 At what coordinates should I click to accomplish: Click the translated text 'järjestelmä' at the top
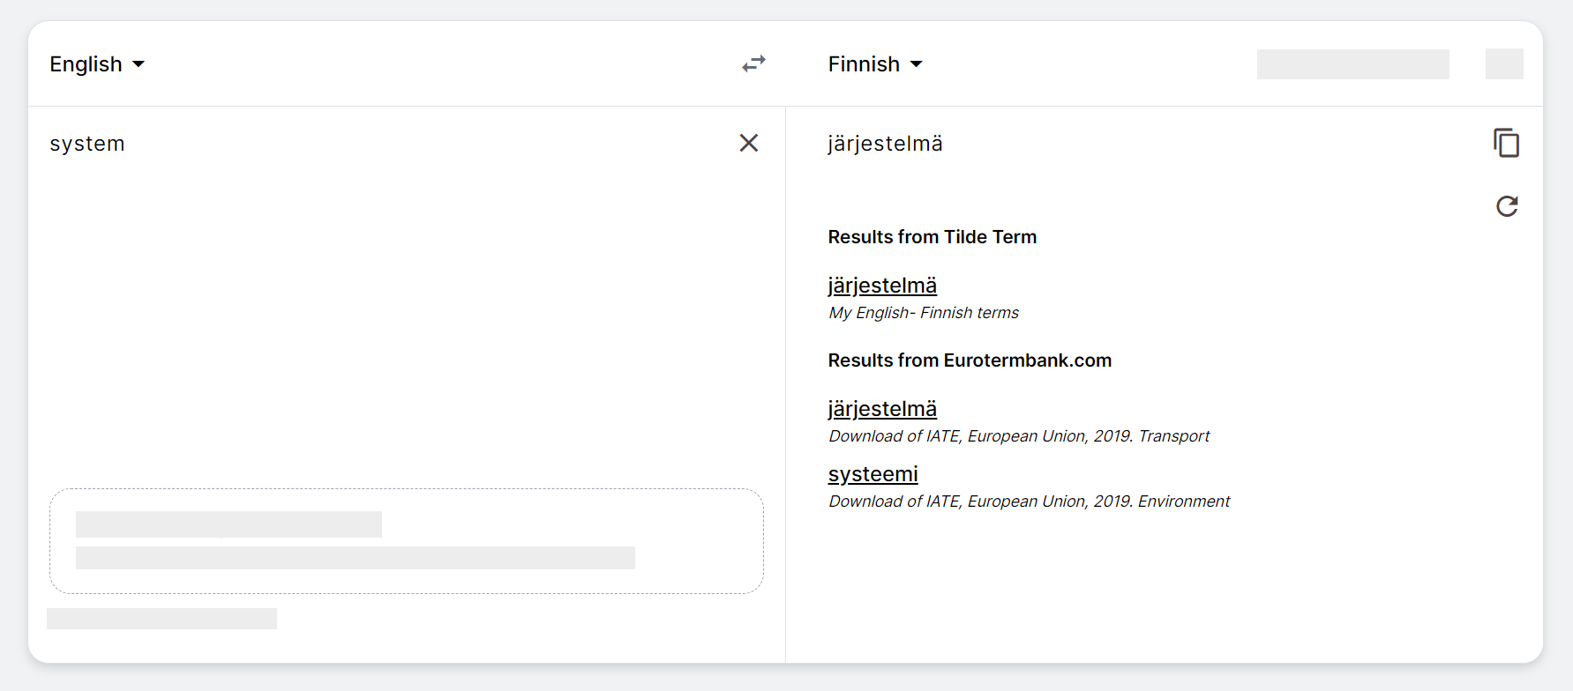(x=885, y=144)
